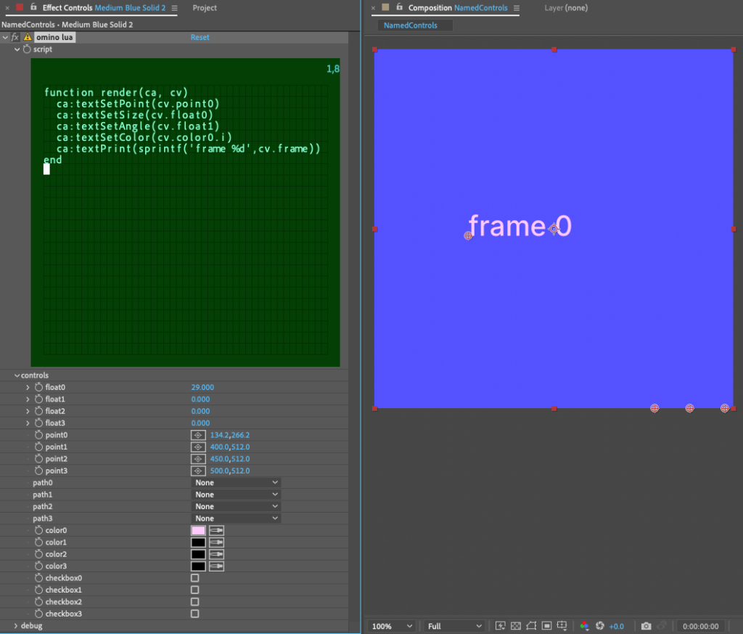Expand the float2 property
This screenshot has height=634, width=743.
click(28, 411)
